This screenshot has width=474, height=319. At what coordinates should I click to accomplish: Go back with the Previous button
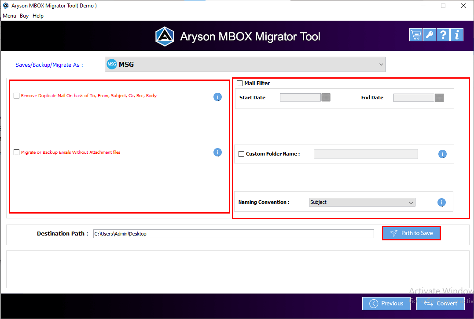coord(386,303)
